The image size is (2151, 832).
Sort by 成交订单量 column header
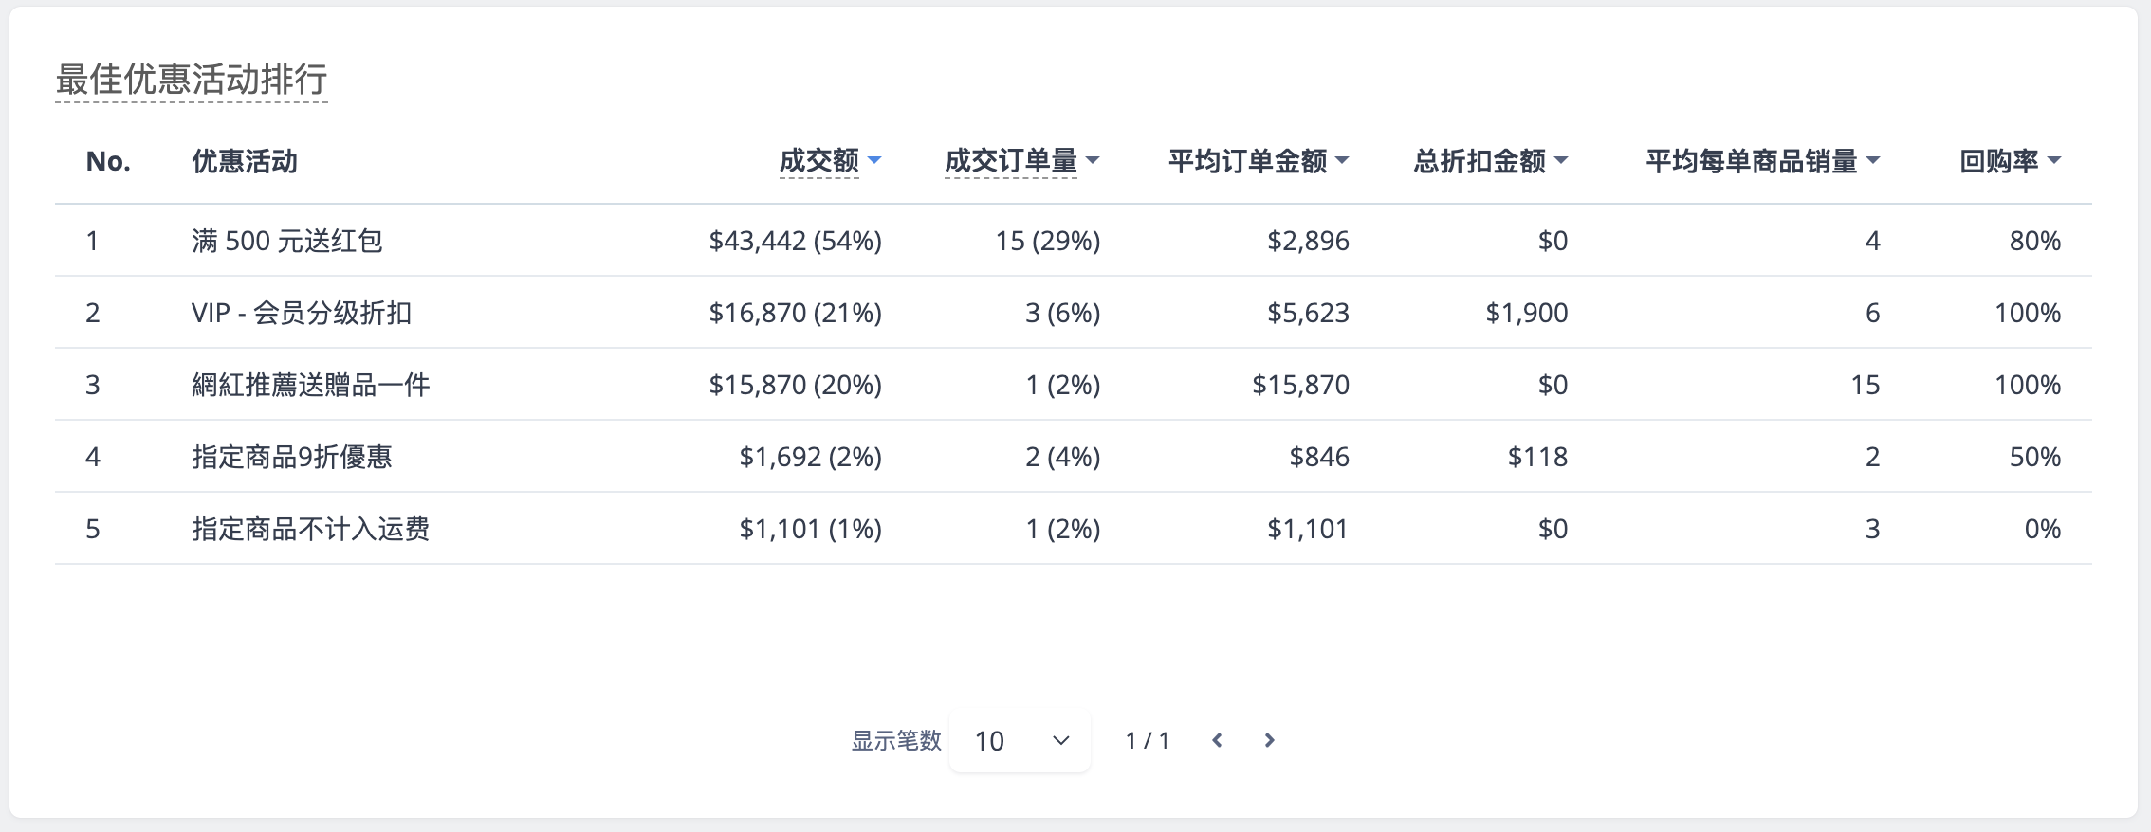pyautogui.click(x=1021, y=161)
